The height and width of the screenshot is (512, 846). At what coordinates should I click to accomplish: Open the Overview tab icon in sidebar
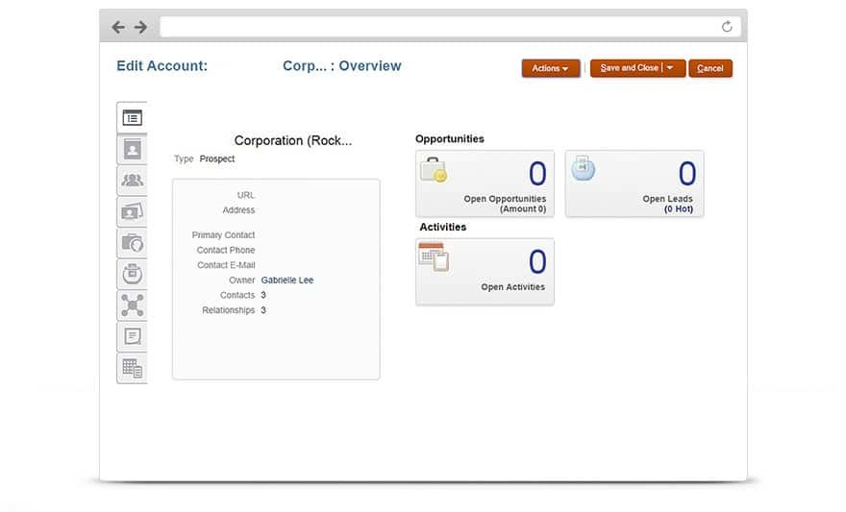click(132, 118)
